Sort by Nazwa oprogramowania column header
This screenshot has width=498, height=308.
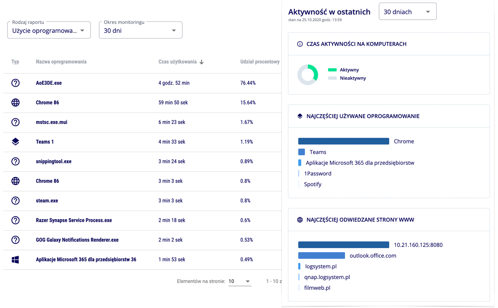pyautogui.click(x=61, y=62)
